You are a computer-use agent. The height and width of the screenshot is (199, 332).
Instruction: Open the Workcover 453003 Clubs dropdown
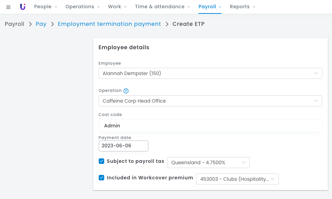[237, 179]
